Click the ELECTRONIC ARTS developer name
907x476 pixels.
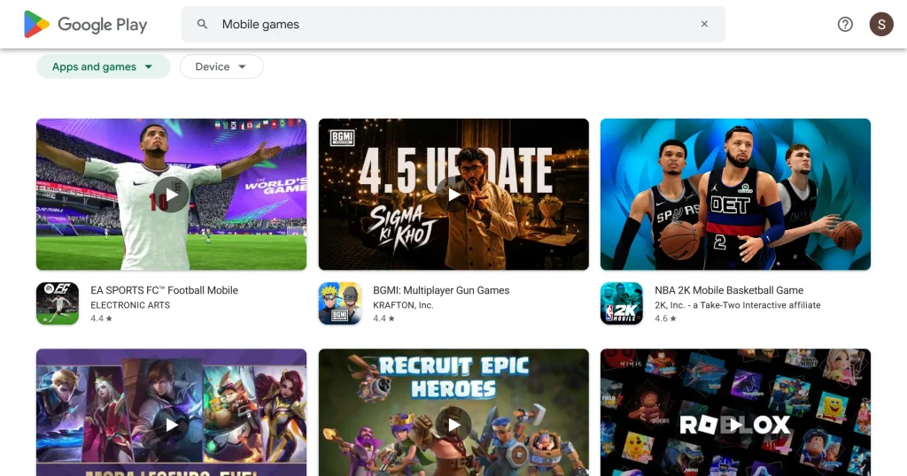[x=130, y=305]
